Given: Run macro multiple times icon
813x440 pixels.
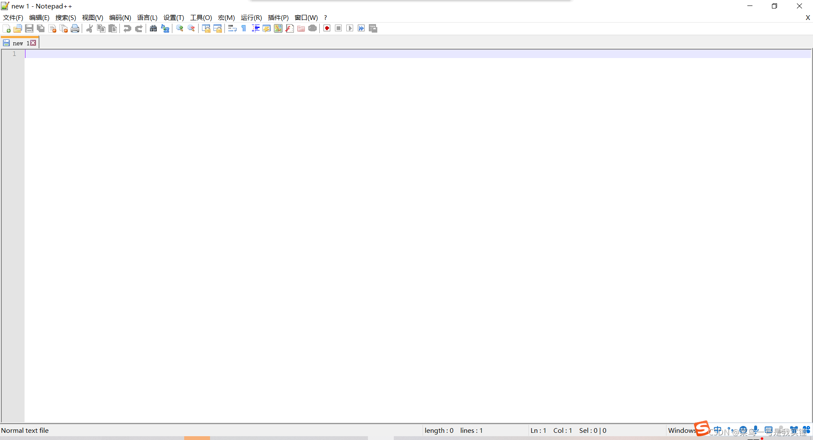Looking at the screenshot, I should tap(361, 28).
